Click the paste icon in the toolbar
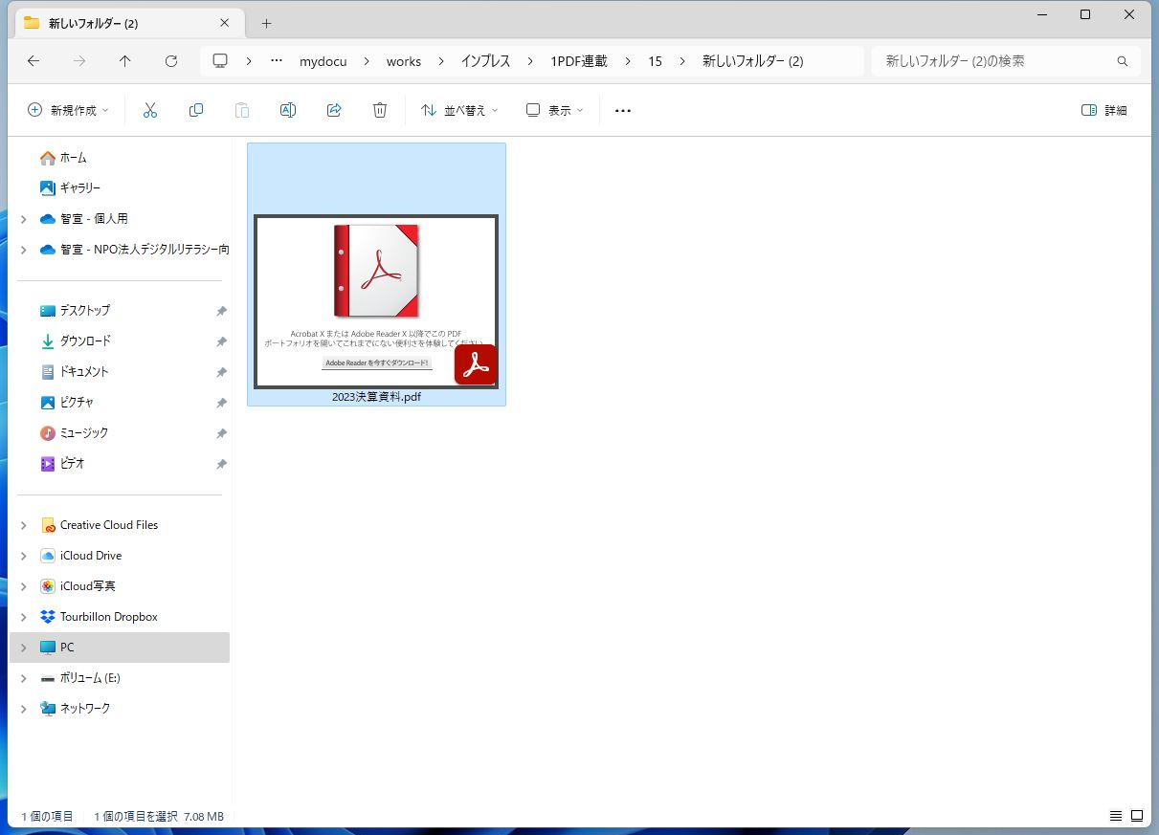Viewport: 1159px width, 835px height. (242, 109)
